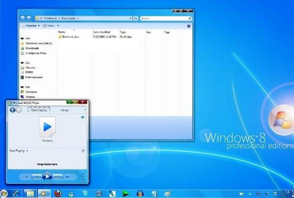The height and width of the screenshot is (198, 294).
Task: Collapse the third navigation pane group arrow
Action: [22, 87]
